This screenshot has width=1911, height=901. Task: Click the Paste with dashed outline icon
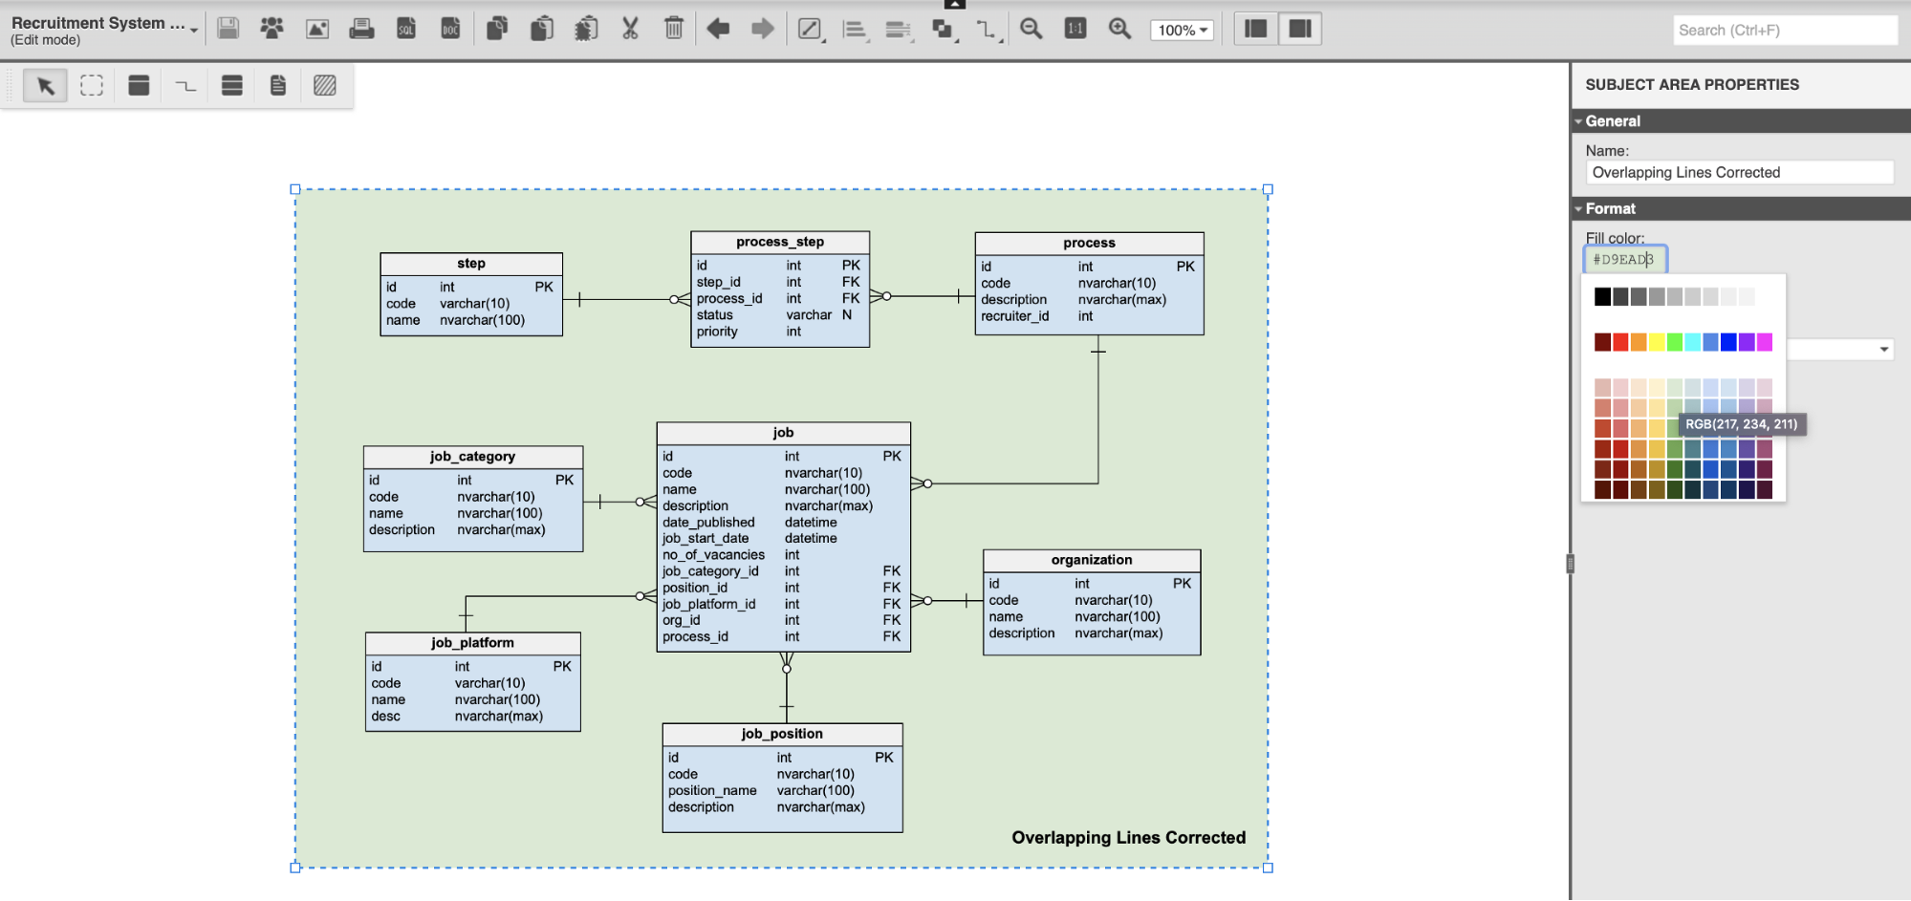point(586,29)
